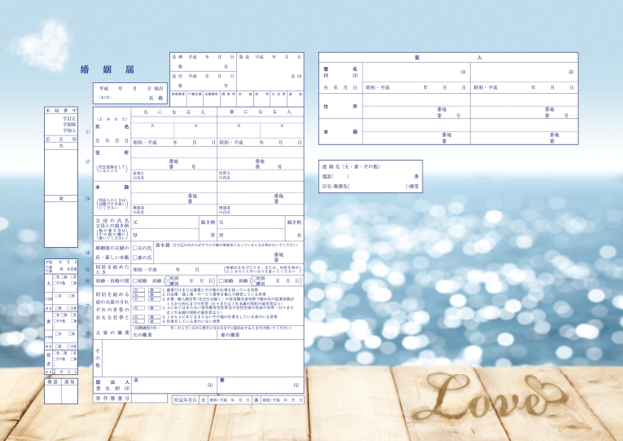Click the 夫 signature box in 届出人 row
623x441 pixels.
(174, 385)
